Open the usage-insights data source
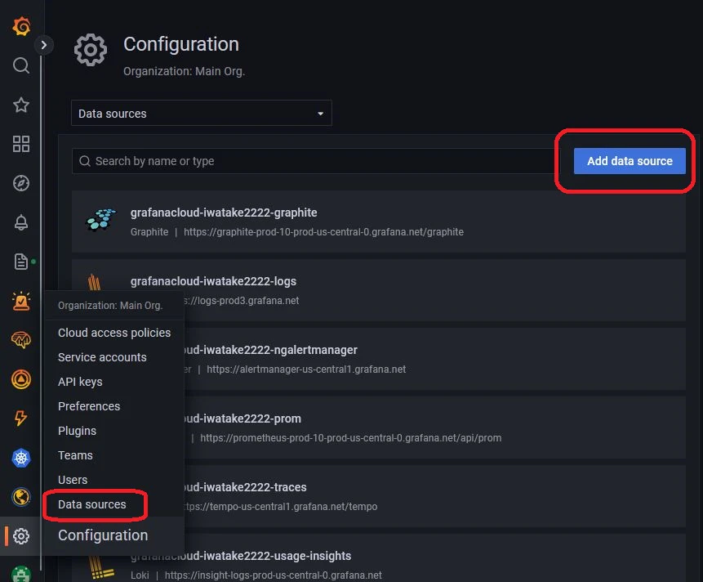This screenshot has height=582, width=703. 378,557
